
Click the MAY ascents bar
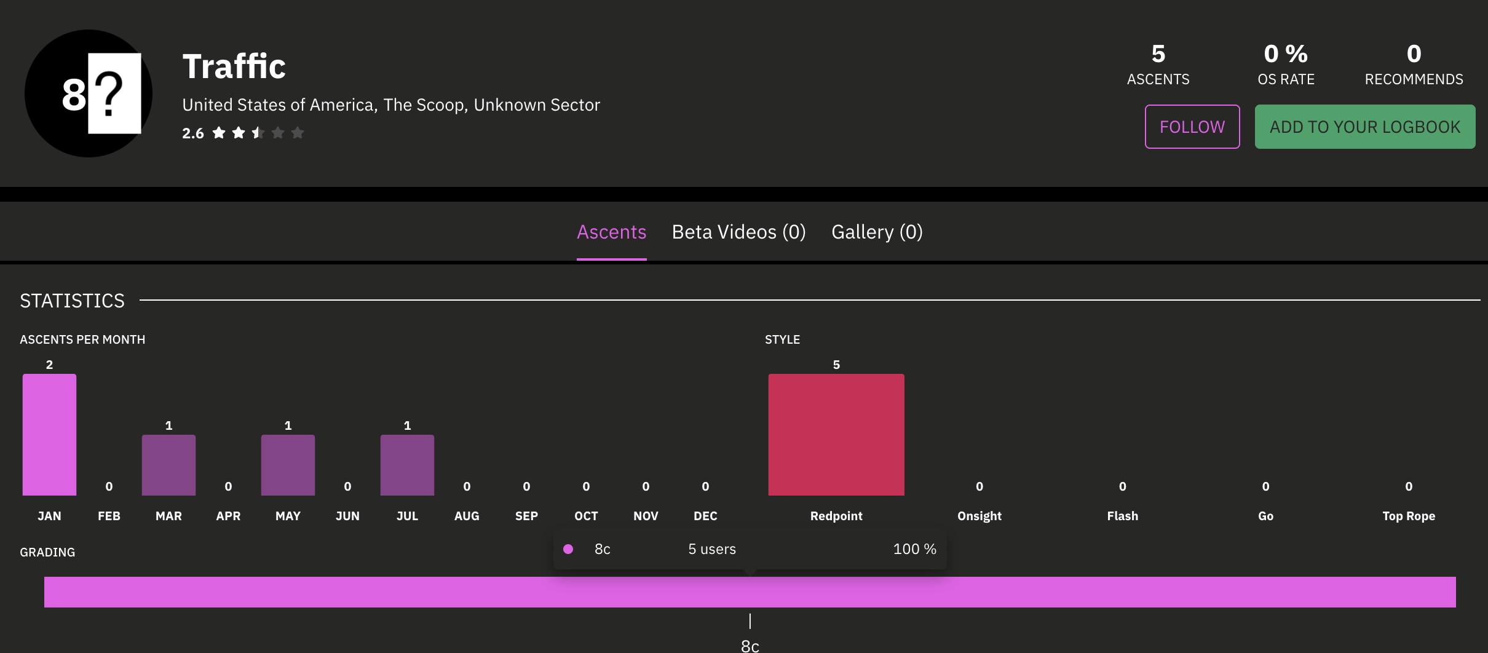click(288, 465)
